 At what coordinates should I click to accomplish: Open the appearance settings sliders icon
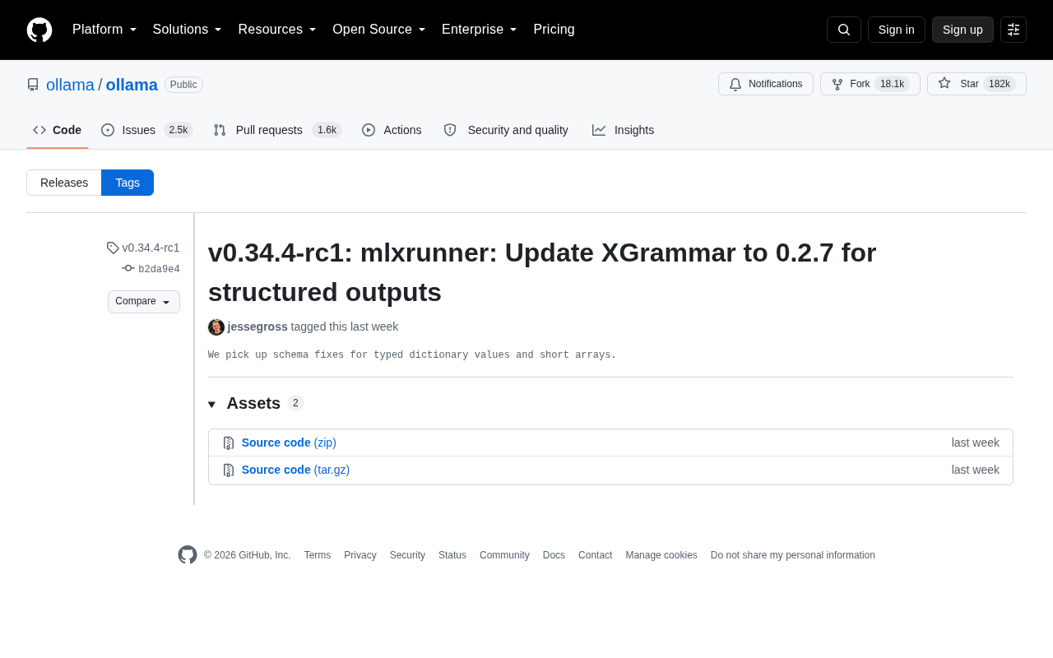[1014, 30]
